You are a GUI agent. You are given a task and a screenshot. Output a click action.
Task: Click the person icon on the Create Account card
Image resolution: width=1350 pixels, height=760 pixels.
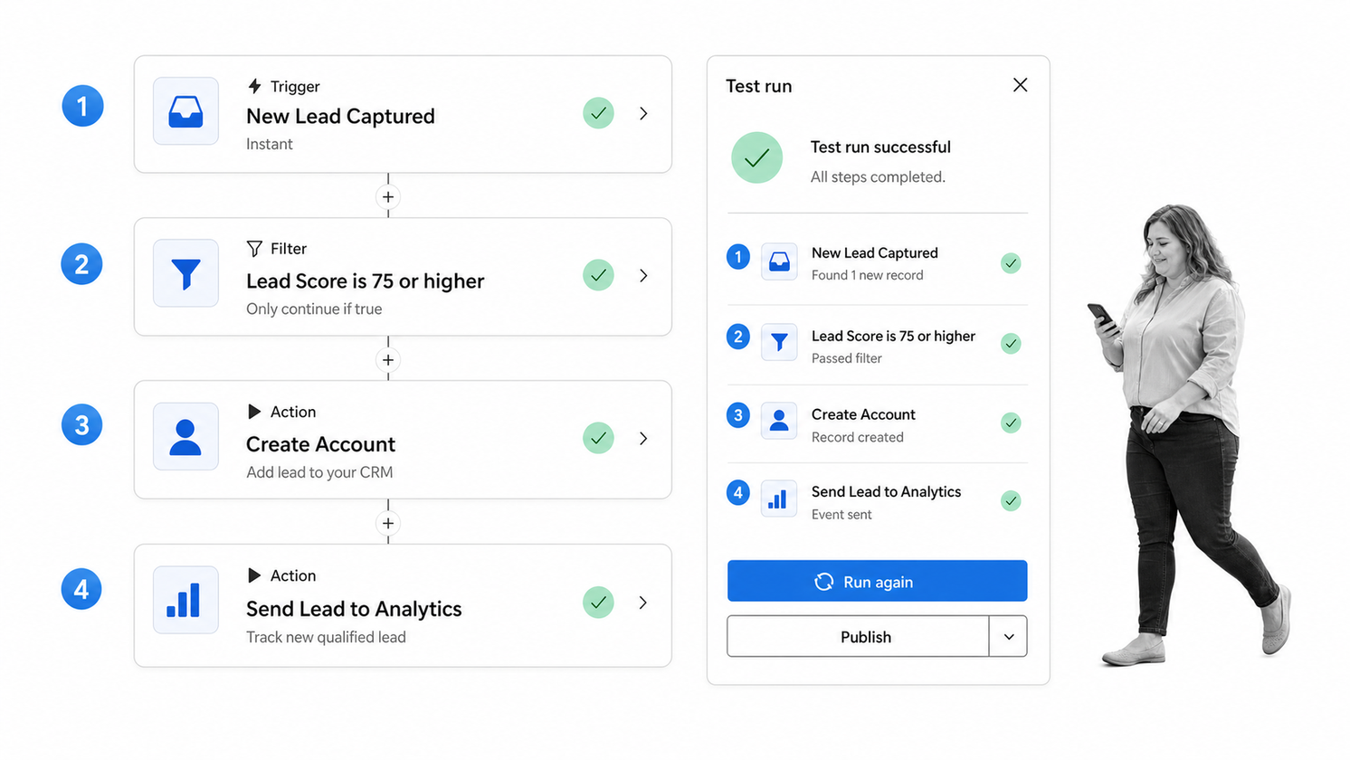pyautogui.click(x=185, y=437)
